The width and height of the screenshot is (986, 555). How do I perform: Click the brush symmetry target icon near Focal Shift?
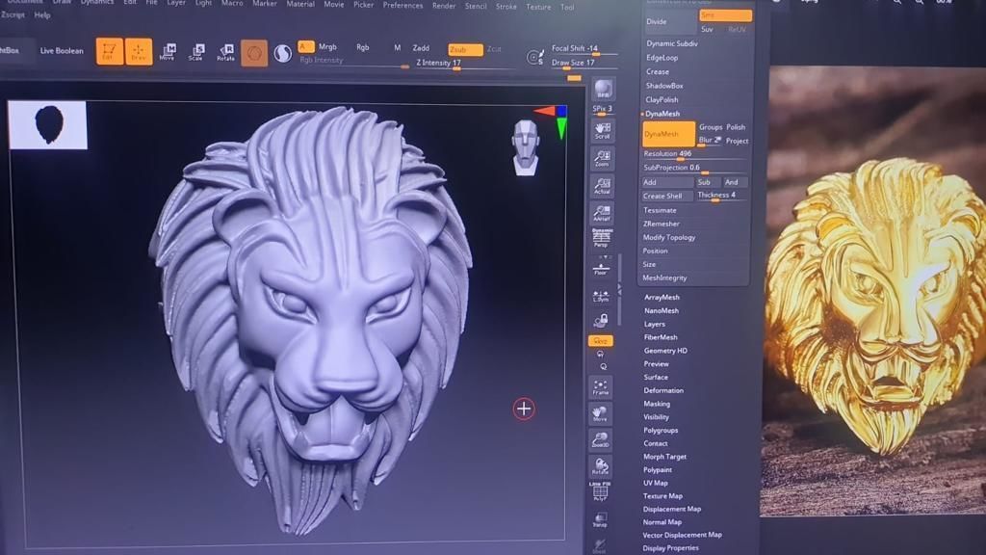pos(534,57)
